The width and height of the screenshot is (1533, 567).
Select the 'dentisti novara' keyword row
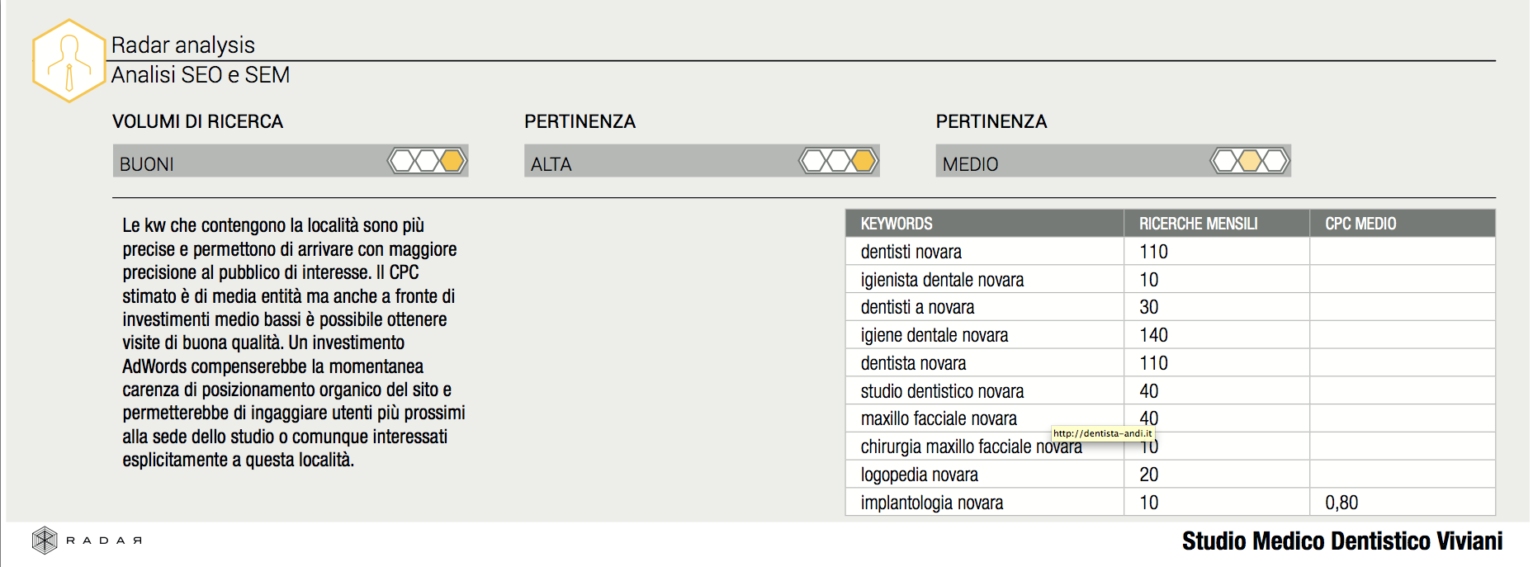click(911, 252)
